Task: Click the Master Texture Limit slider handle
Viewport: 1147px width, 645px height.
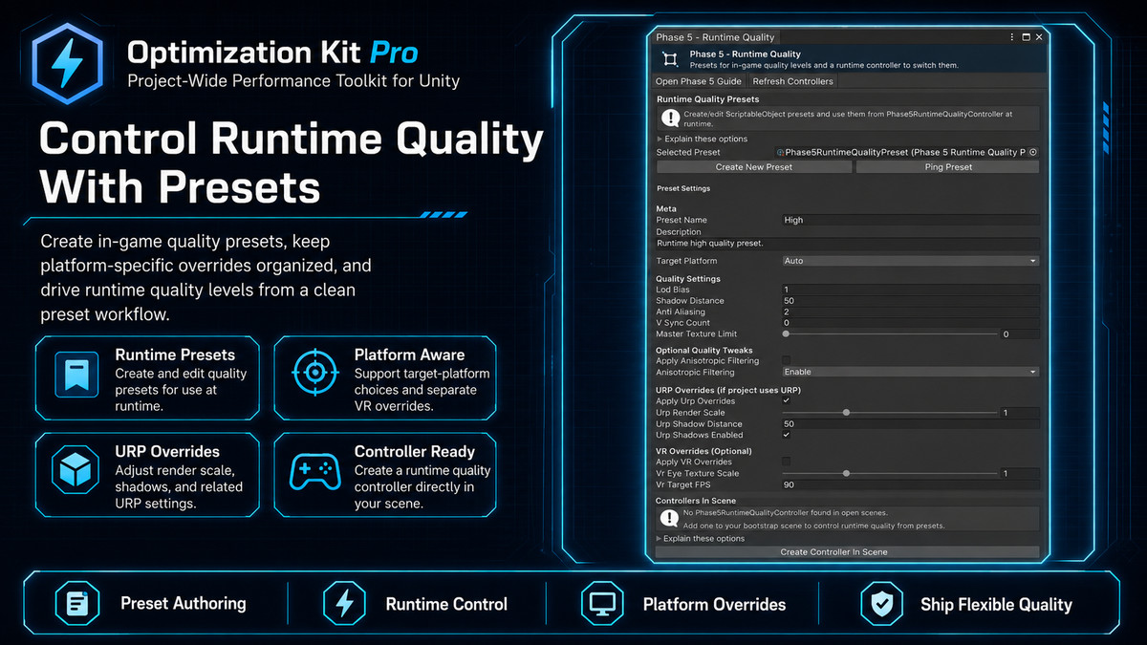Action: coord(786,334)
